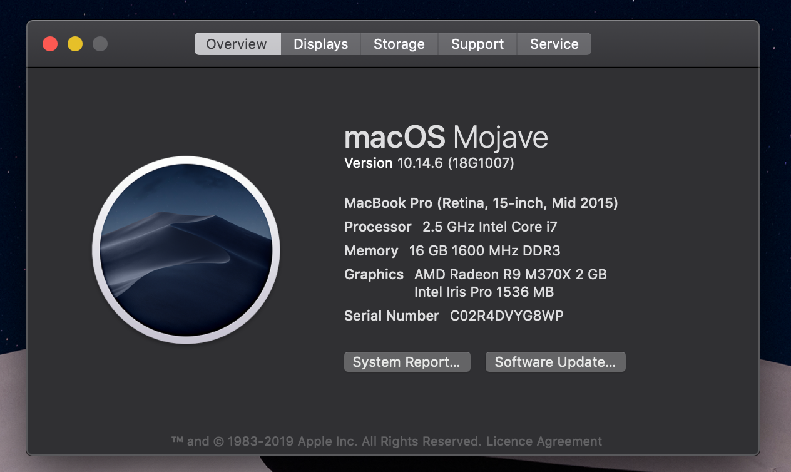Click the MacBook Pro model name line

tap(481, 203)
